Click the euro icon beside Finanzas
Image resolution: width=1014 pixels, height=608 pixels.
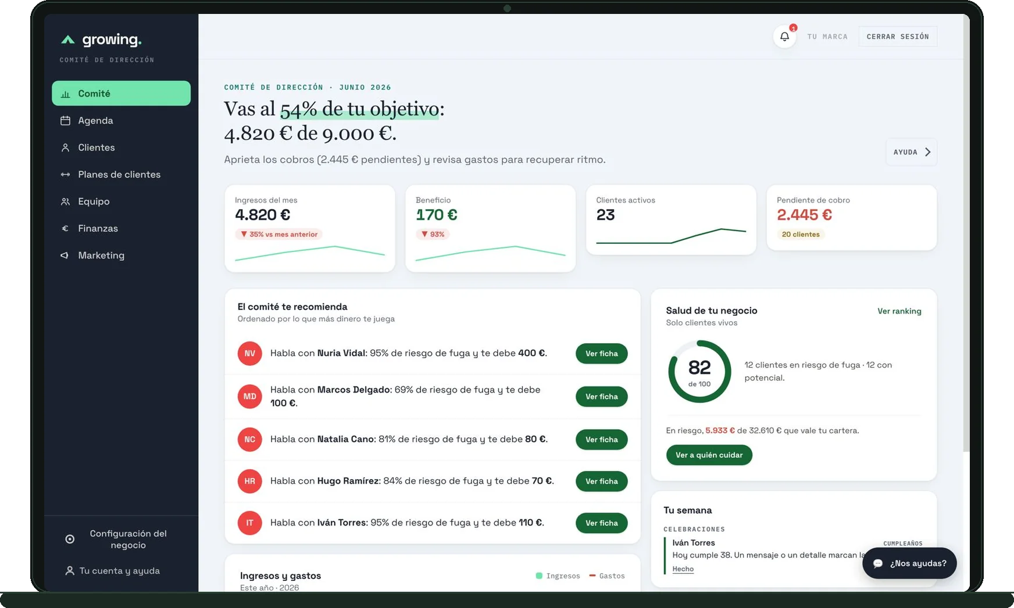pyautogui.click(x=65, y=228)
